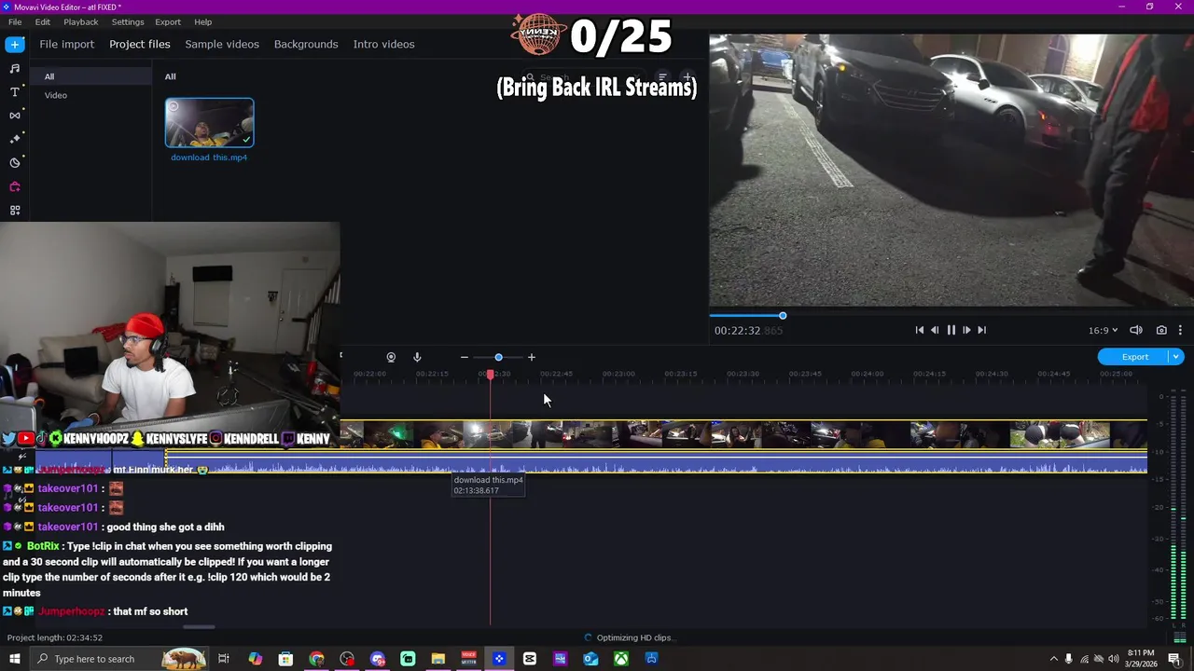Open the Playback menu
This screenshot has width=1194, height=671.
(81, 21)
